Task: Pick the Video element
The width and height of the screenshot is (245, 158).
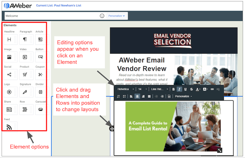Action: point(25,57)
